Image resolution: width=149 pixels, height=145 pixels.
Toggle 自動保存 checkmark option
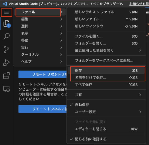pos(106,105)
